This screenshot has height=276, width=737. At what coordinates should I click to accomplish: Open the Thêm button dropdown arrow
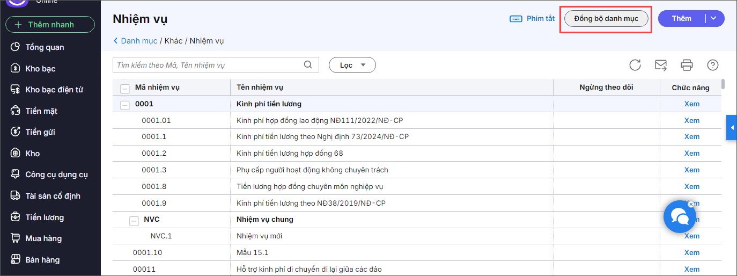713,18
